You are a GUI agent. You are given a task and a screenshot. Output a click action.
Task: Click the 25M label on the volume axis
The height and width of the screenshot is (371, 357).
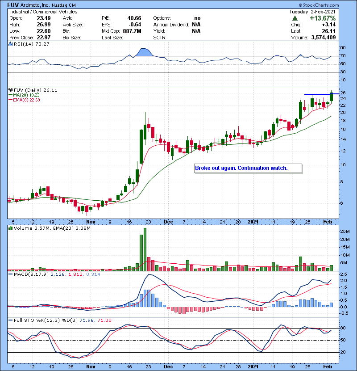point(345,232)
